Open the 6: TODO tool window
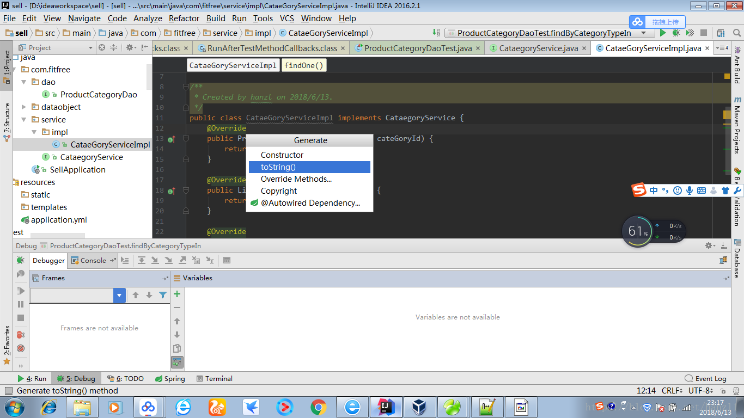This screenshot has width=744, height=418. (x=126, y=378)
